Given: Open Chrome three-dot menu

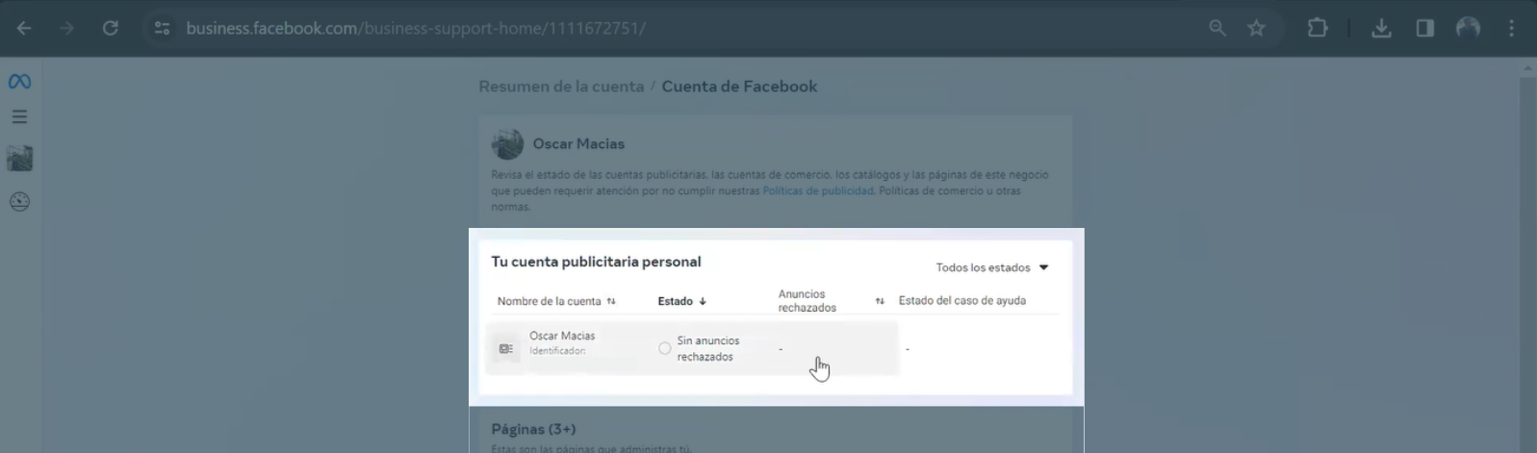Looking at the screenshot, I should point(1512,28).
